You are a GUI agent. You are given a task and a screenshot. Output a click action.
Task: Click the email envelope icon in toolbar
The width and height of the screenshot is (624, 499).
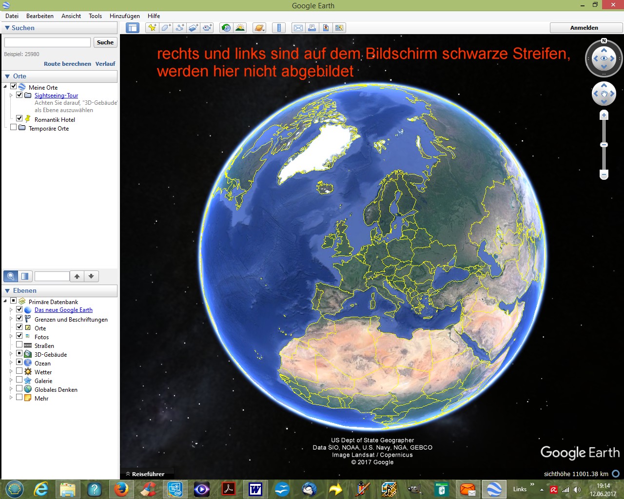298,28
